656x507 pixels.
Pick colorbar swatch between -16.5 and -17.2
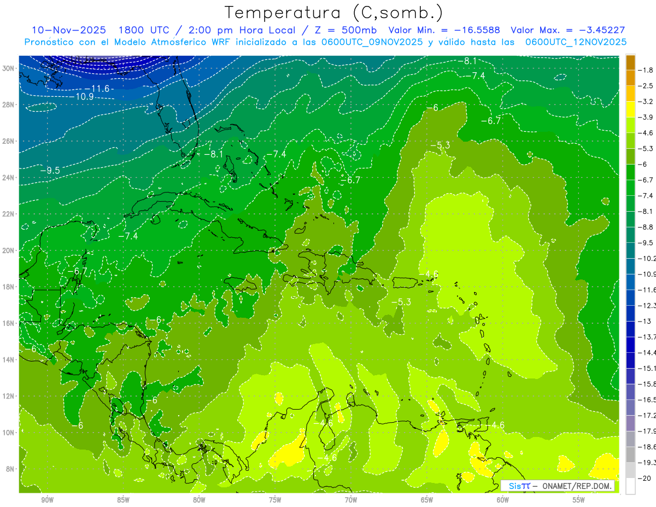(x=630, y=407)
